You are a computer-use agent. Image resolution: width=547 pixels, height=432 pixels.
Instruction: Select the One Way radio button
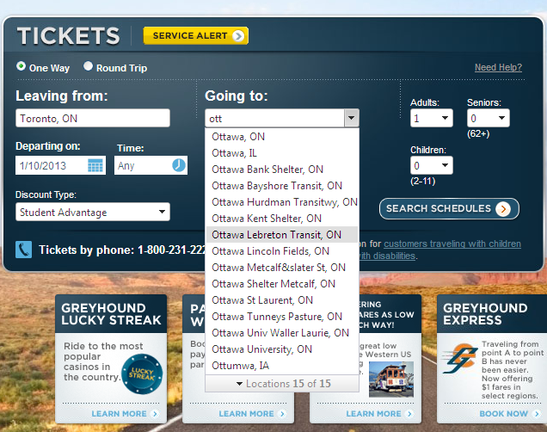[21, 66]
